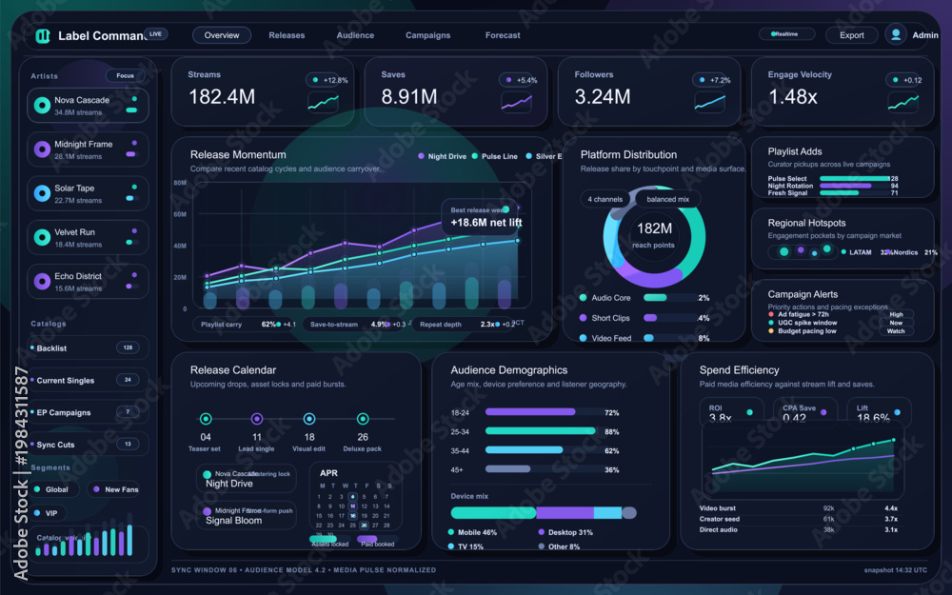Click the Device mix bar end handle
Viewport: 952px width, 595px height.
(629, 513)
